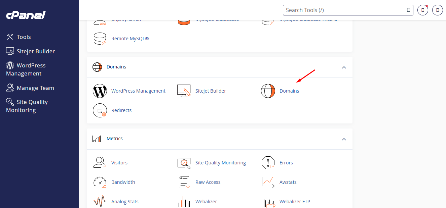Go to Sitejet Builder in the sidebar
The height and width of the screenshot is (208, 446).
pyautogui.click(x=36, y=51)
